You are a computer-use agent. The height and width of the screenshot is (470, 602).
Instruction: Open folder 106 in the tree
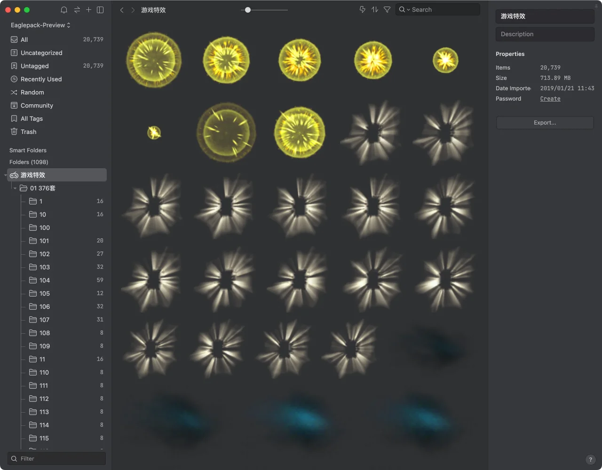pos(56,306)
